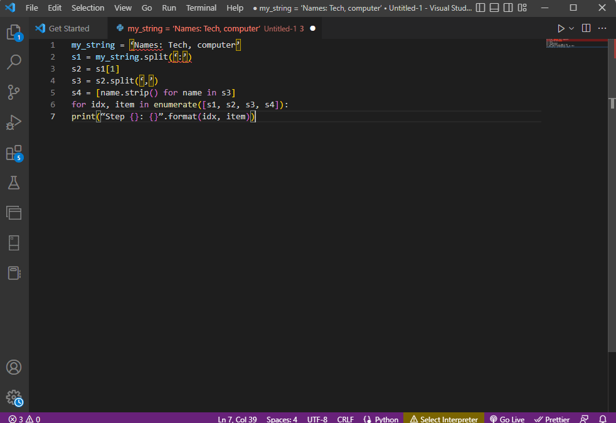Open the Customize Layout control
The width and height of the screenshot is (616, 423).
(522, 8)
